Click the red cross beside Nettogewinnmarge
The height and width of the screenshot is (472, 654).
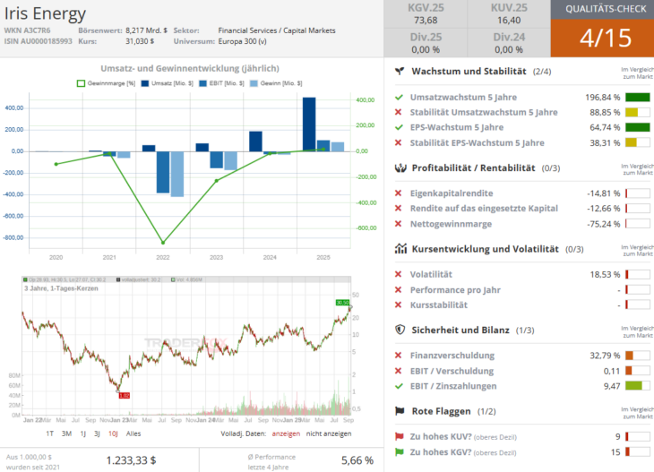pyautogui.click(x=399, y=224)
